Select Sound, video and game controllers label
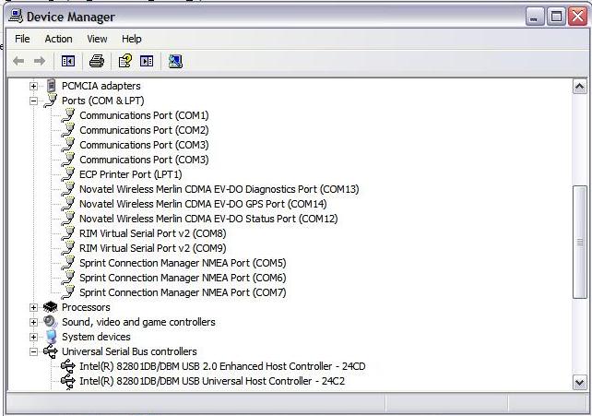 coord(138,322)
